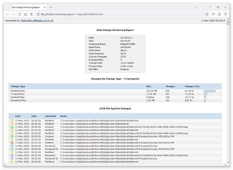The height and width of the screenshot is (170, 233).
Task: Click the Changes By Change Type heading
Action: 115,79
